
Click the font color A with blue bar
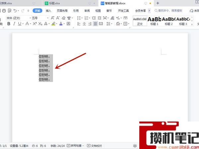tap(61, 24)
